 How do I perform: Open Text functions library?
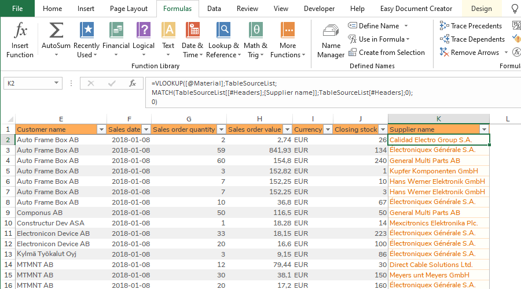point(168,40)
